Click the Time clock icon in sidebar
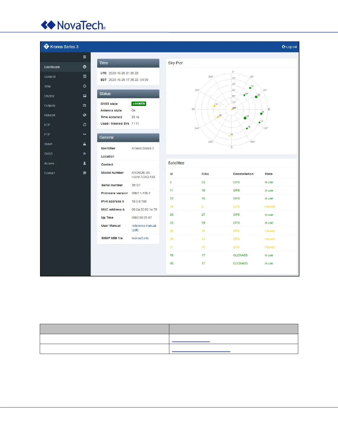Image resolution: width=338 pixels, height=437 pixels. pyautogui.click(x=84, y=86)
